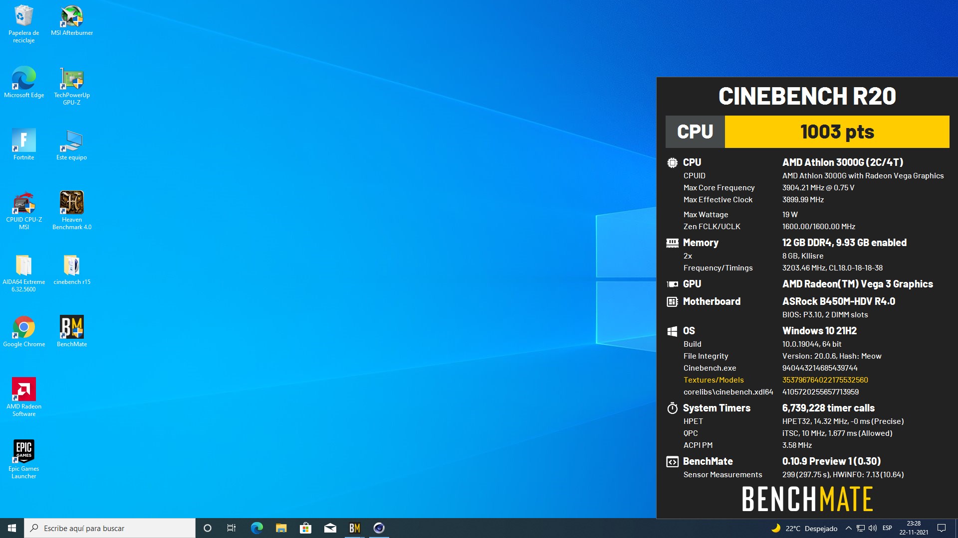The image size is (958, 538).
Task: Click the AMD Radeon(TM) Vega 3 Graphics text
Action: 857,284
